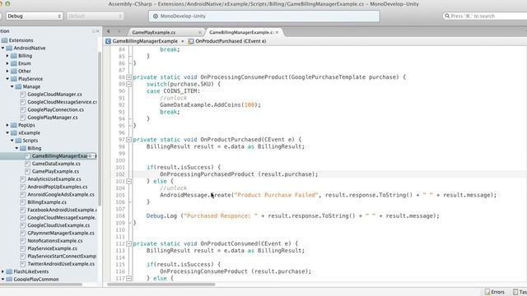Open AnalyticsUseExample.cs file
This screenshot has height=296, width=527.
click(54, 179)
